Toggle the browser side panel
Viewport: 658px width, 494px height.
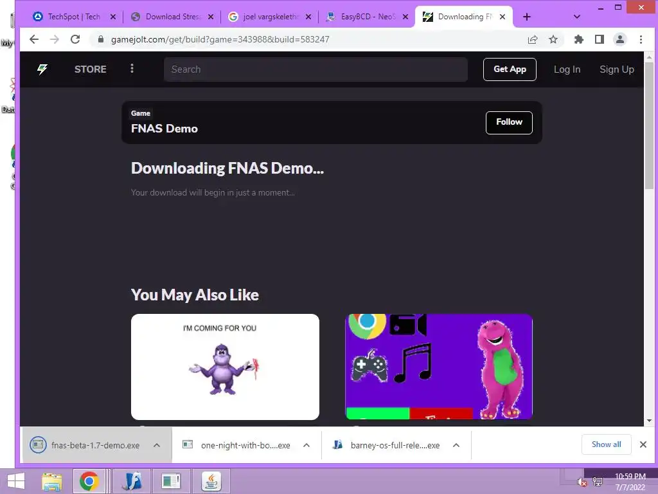(x=600, y=39)
